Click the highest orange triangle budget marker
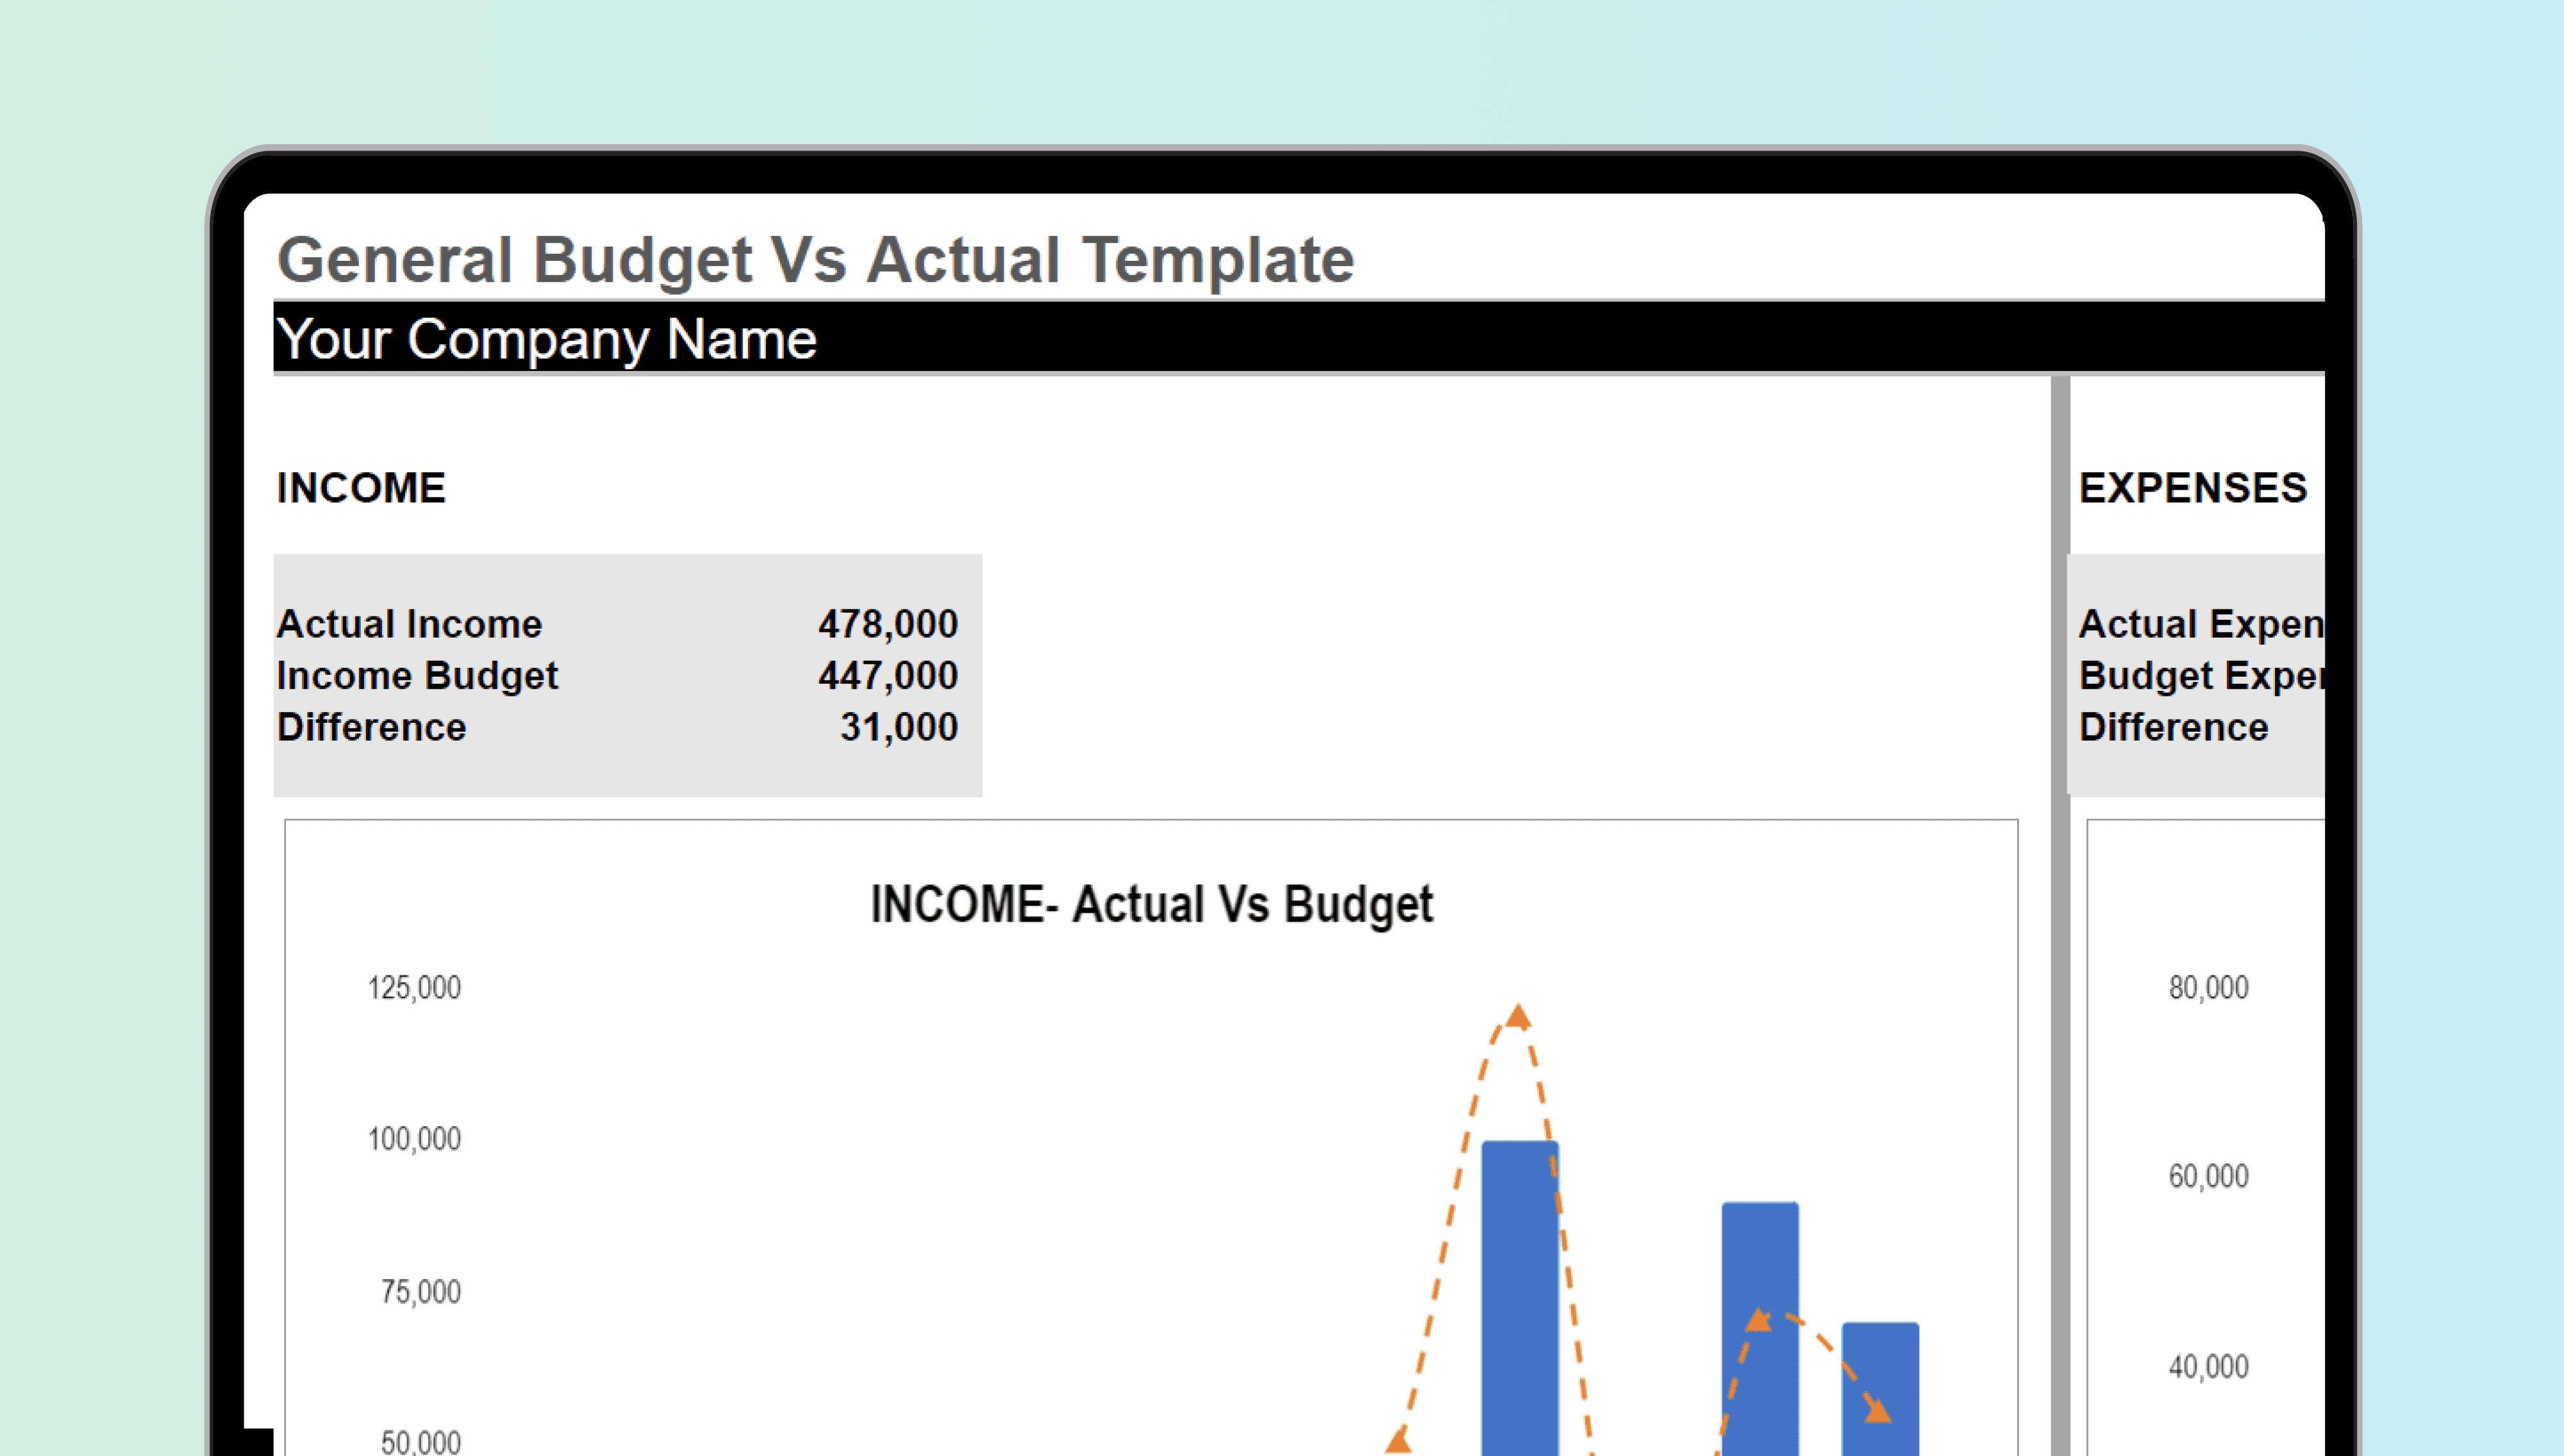Screen dimensions: 2564x1456 (x=1518, y=1017)
